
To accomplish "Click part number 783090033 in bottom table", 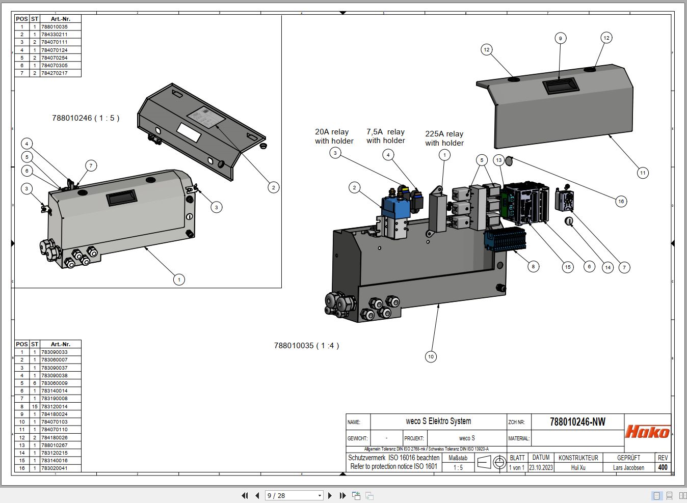I will [54, 352].
